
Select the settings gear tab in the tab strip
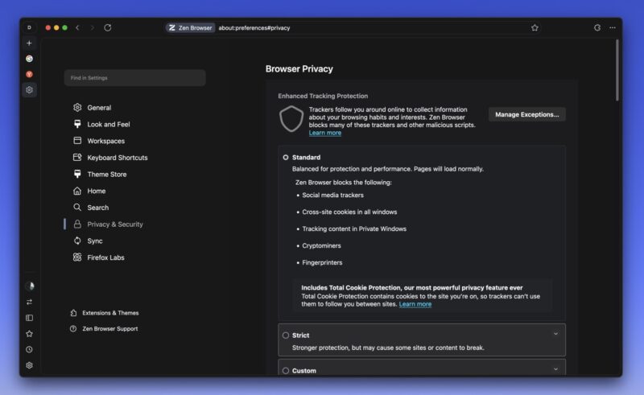coord(29,90)
